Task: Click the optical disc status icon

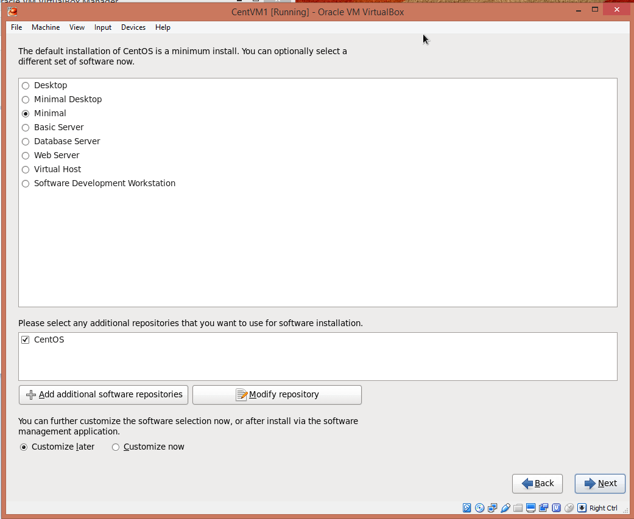Action: click(x=480, y=508)
